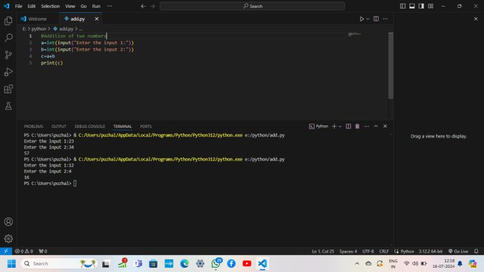This screenshot has width=484, height=272.
Task: Open the forwarded ports status item
Action: coord(43,251)
